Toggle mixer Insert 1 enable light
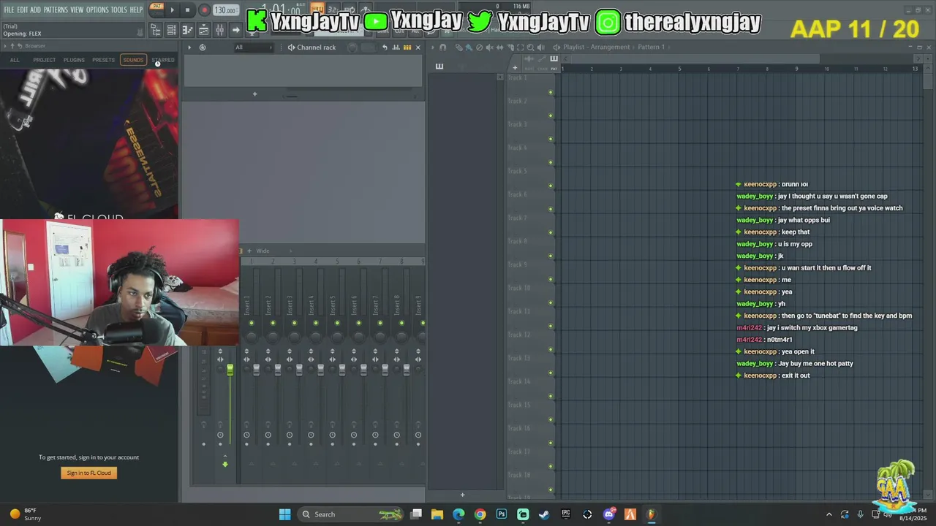This screenshot has width=936, height=526. 252,323
